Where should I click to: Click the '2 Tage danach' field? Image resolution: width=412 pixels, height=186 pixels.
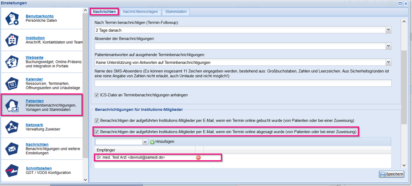(240, 30)
